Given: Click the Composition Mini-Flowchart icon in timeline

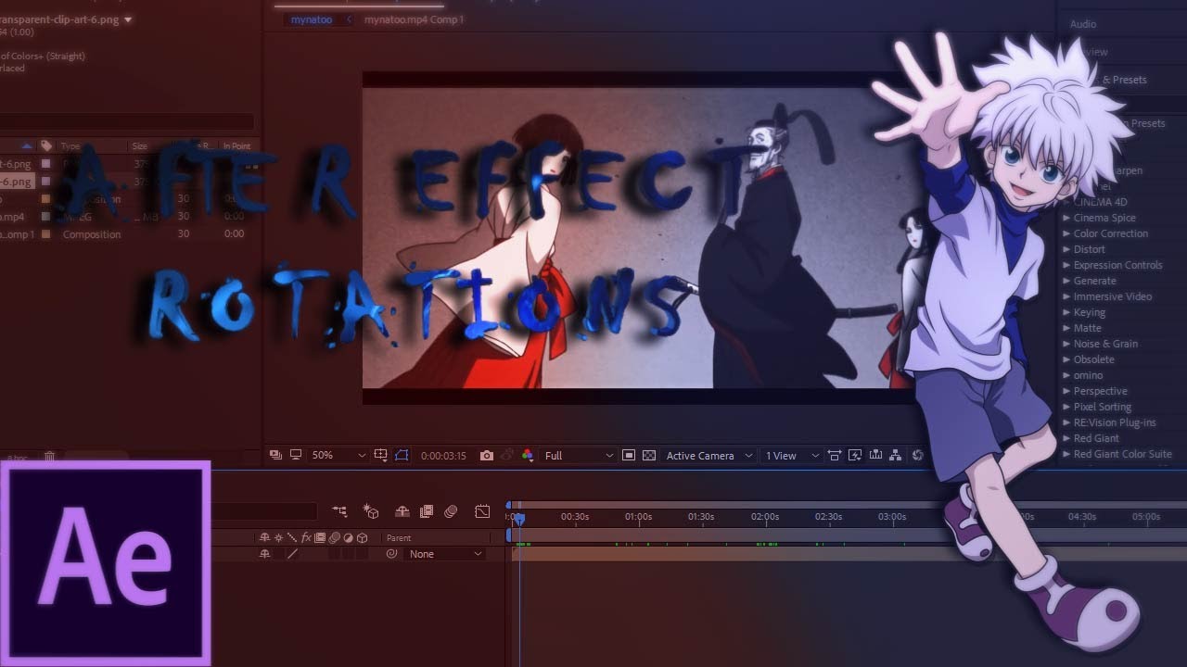Looking at the screenshot, I should (x=339, y=511).
